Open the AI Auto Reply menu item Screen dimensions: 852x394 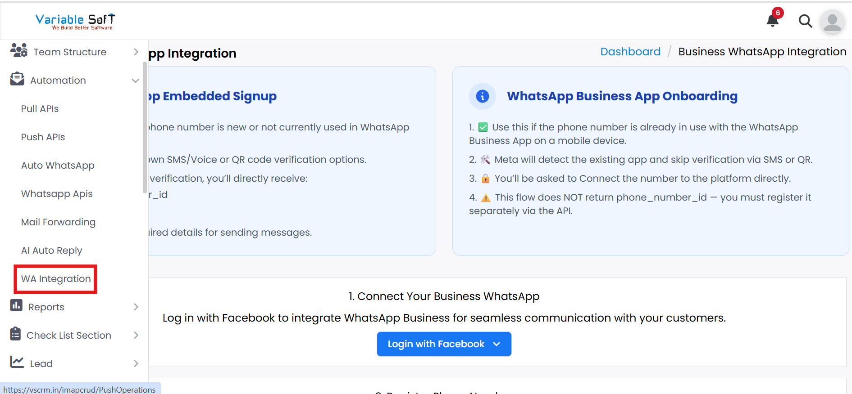[x=51, y=251]
